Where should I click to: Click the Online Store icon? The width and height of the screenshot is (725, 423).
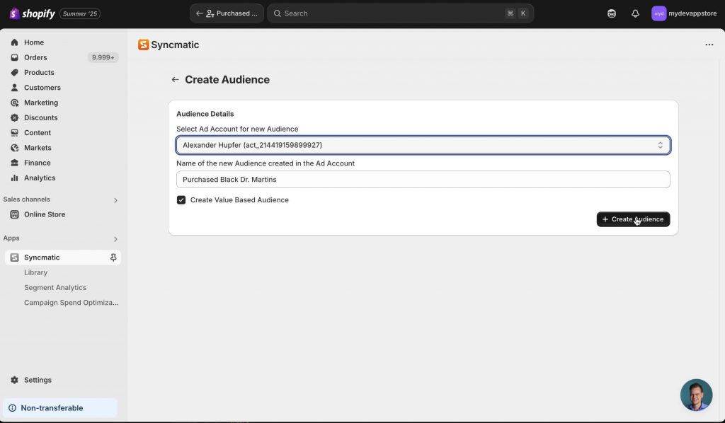click(14, 214)
